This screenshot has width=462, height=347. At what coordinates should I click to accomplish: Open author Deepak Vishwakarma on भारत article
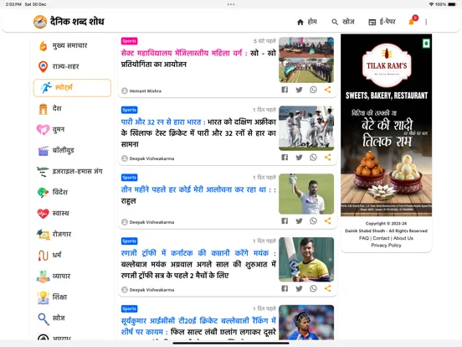(147, 158)
